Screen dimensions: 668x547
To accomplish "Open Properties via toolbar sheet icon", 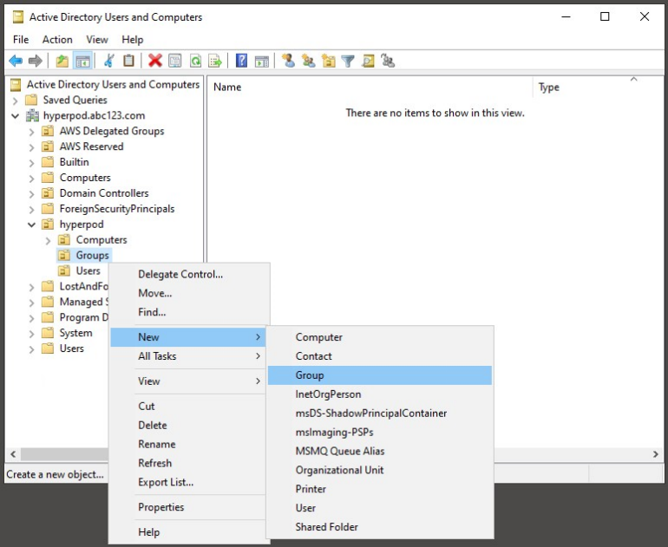I will point(175,61).
